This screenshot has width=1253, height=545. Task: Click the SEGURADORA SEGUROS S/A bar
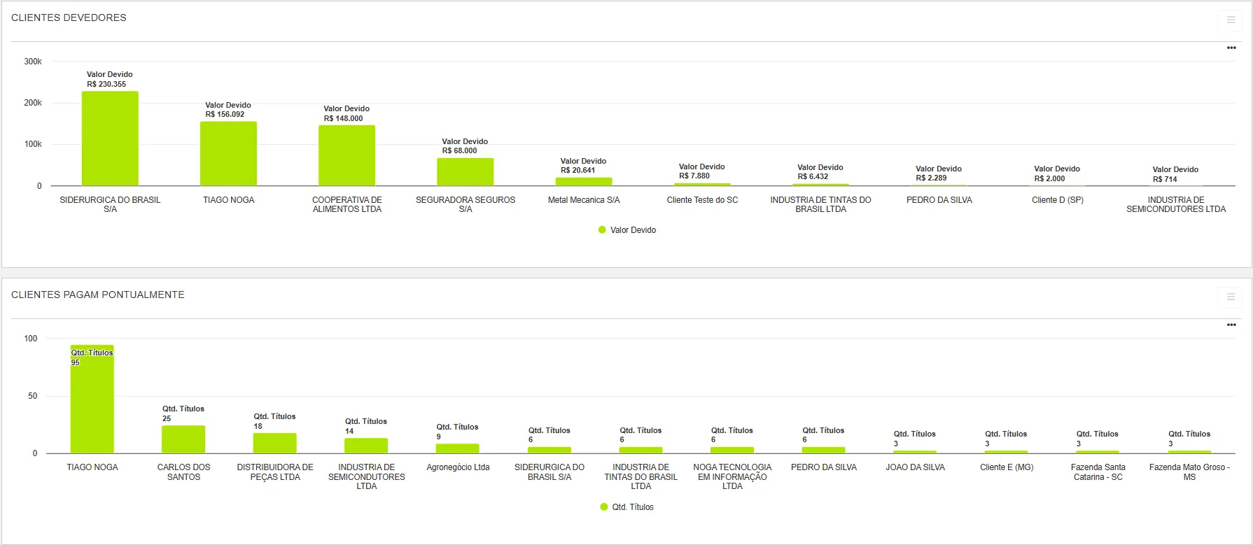pos(465,172)
